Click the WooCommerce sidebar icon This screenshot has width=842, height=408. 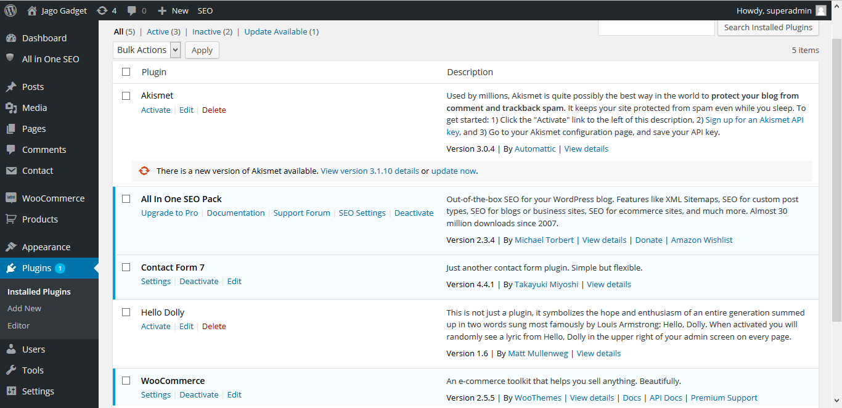pos(11,198)
